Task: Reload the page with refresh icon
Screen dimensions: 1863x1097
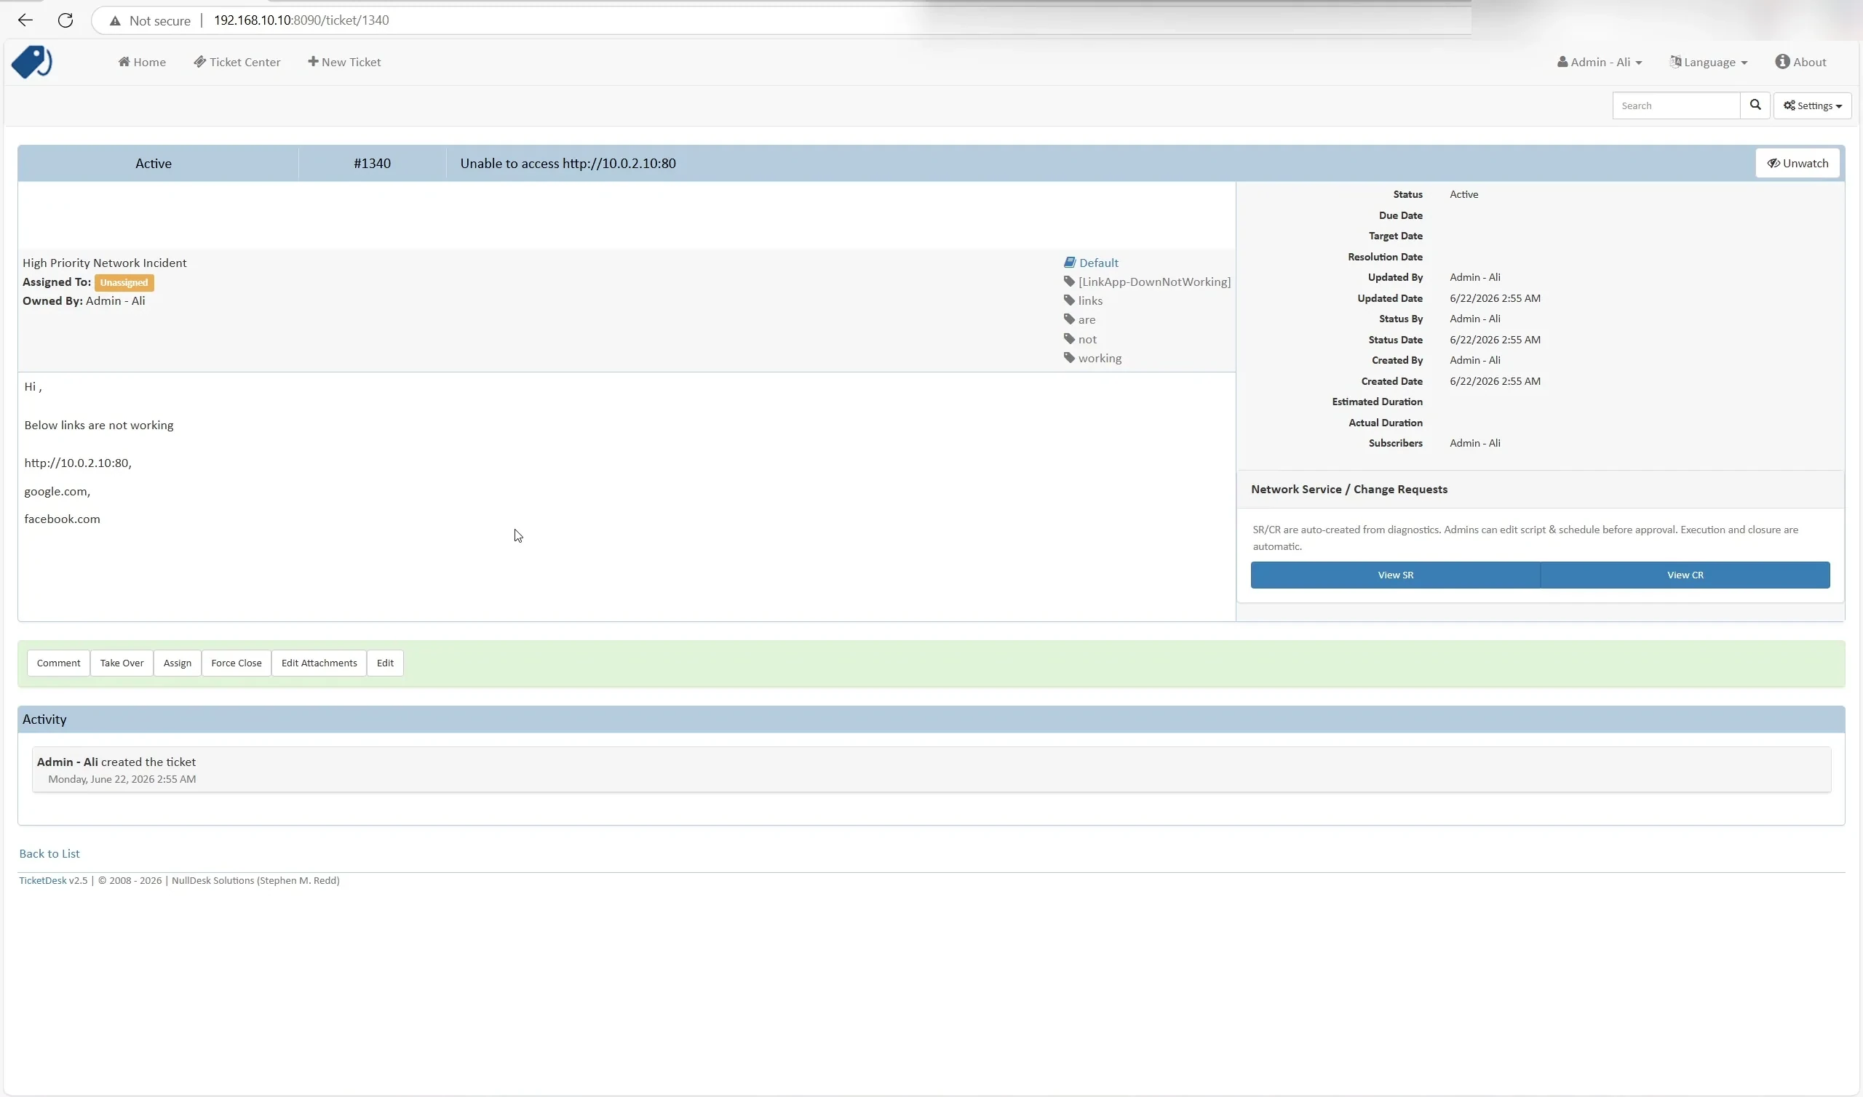Action: click(65, 20)
